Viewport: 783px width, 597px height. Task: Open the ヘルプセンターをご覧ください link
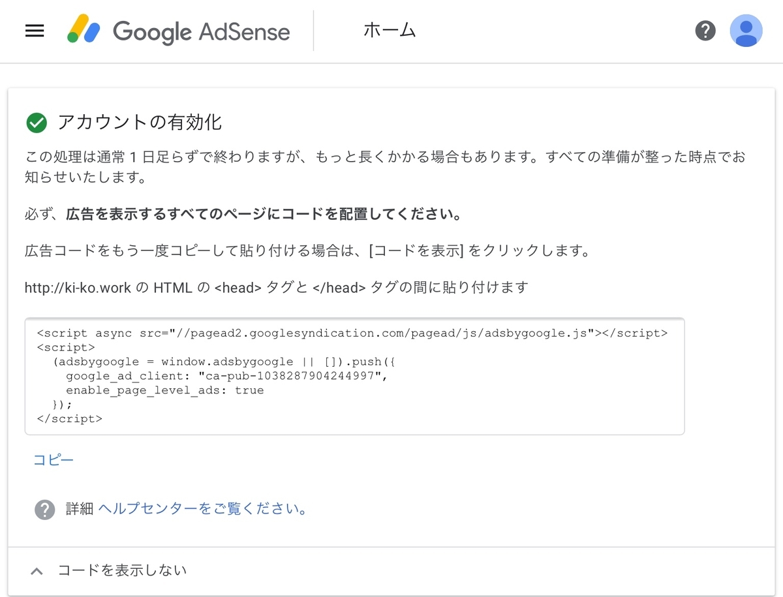click(x=202, y=509)
